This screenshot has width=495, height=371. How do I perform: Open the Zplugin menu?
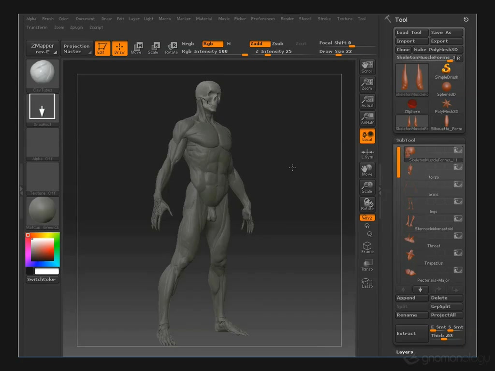[76, 28]
